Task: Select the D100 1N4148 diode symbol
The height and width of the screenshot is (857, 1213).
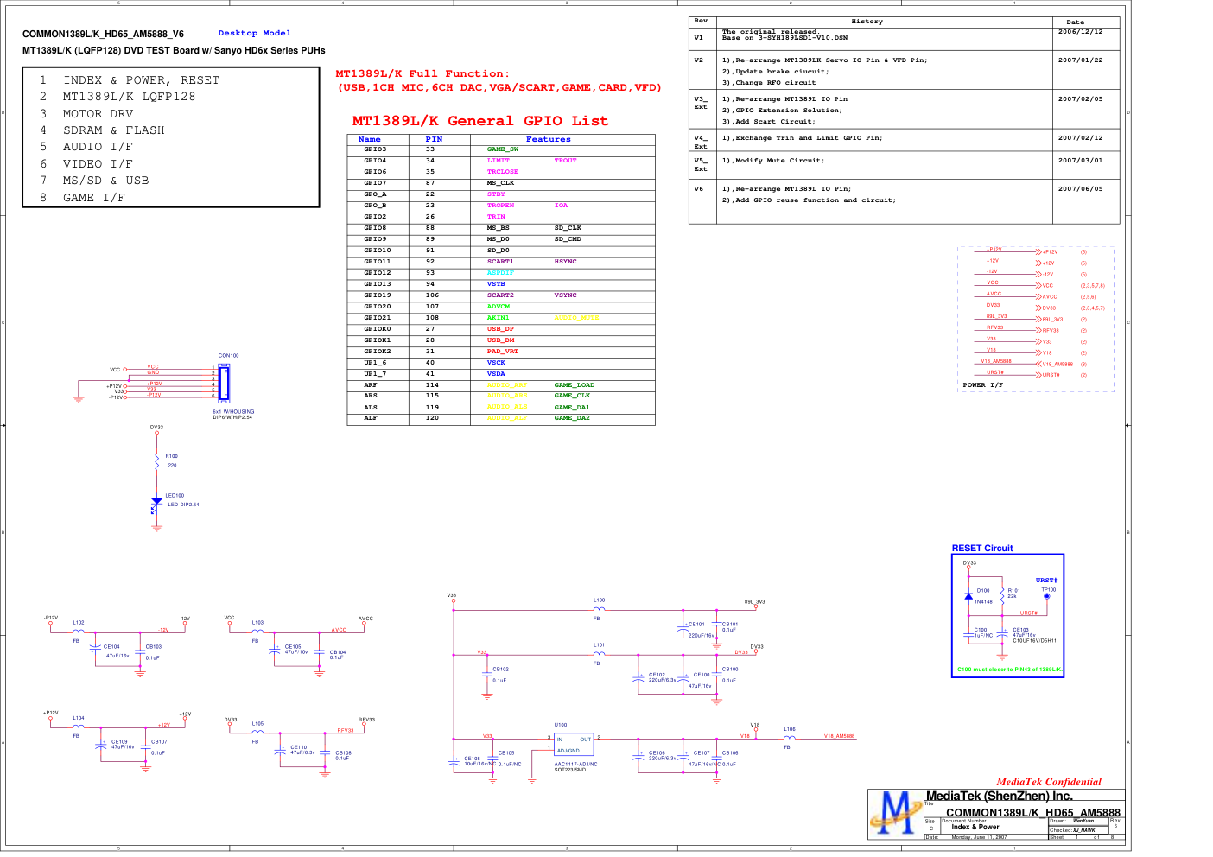Action: click(968, 596)
